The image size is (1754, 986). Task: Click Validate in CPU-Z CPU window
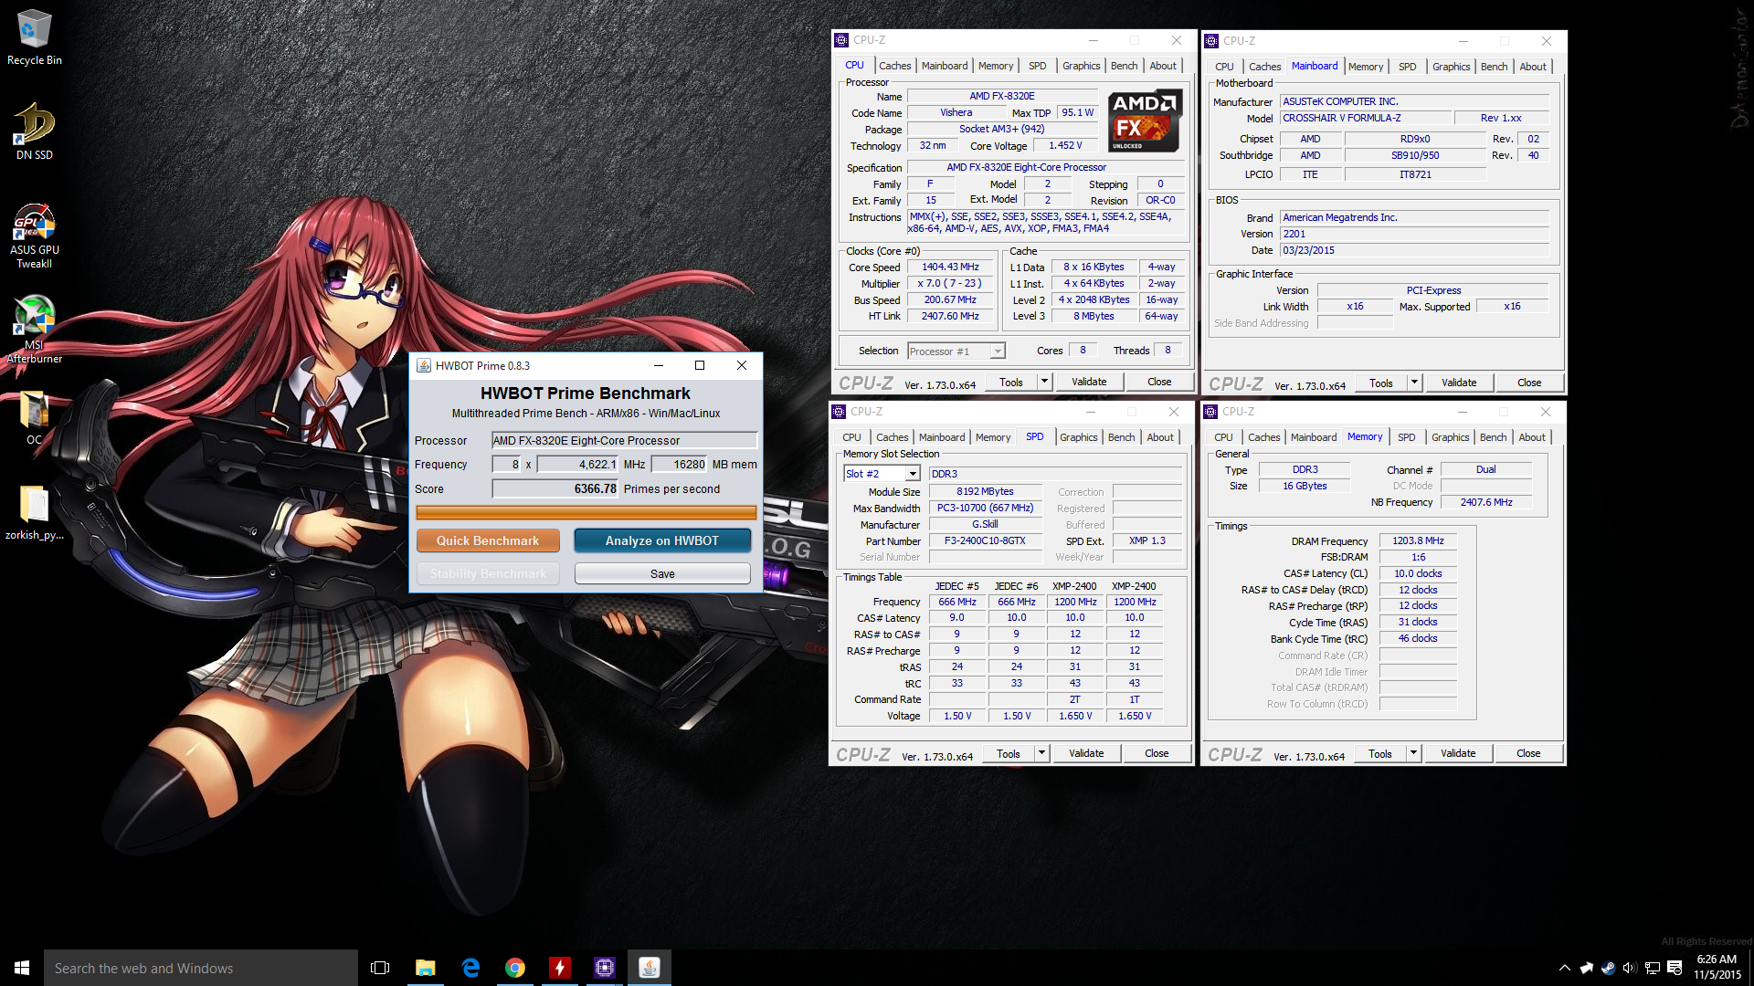pyautogui.click(x=1088, y=382)
